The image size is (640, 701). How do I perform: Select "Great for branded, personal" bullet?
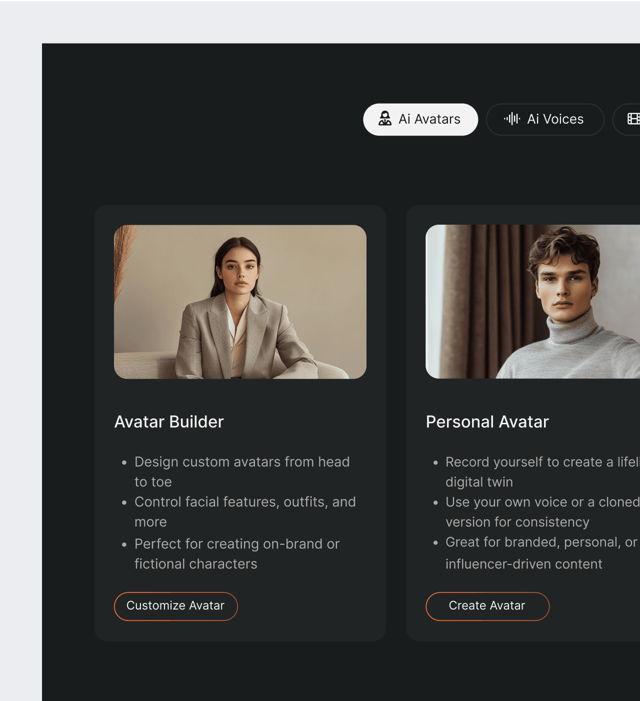(x=541, y=542)
